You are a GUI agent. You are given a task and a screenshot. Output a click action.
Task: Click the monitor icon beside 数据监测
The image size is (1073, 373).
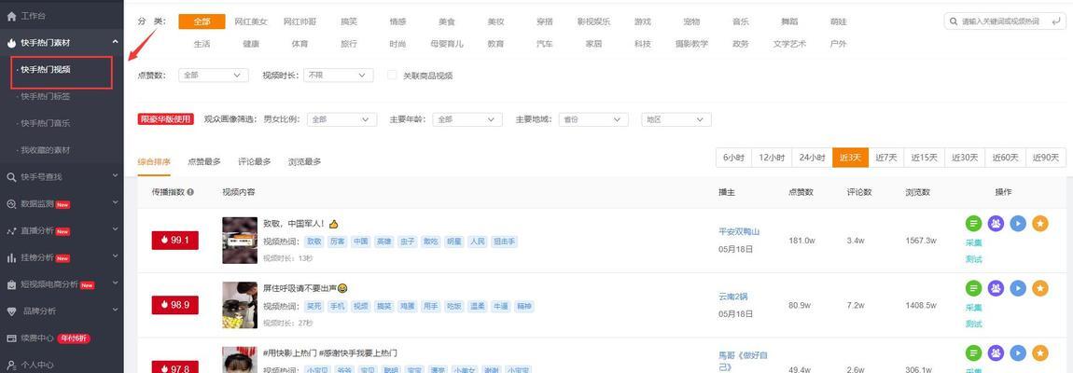(11, 204)
